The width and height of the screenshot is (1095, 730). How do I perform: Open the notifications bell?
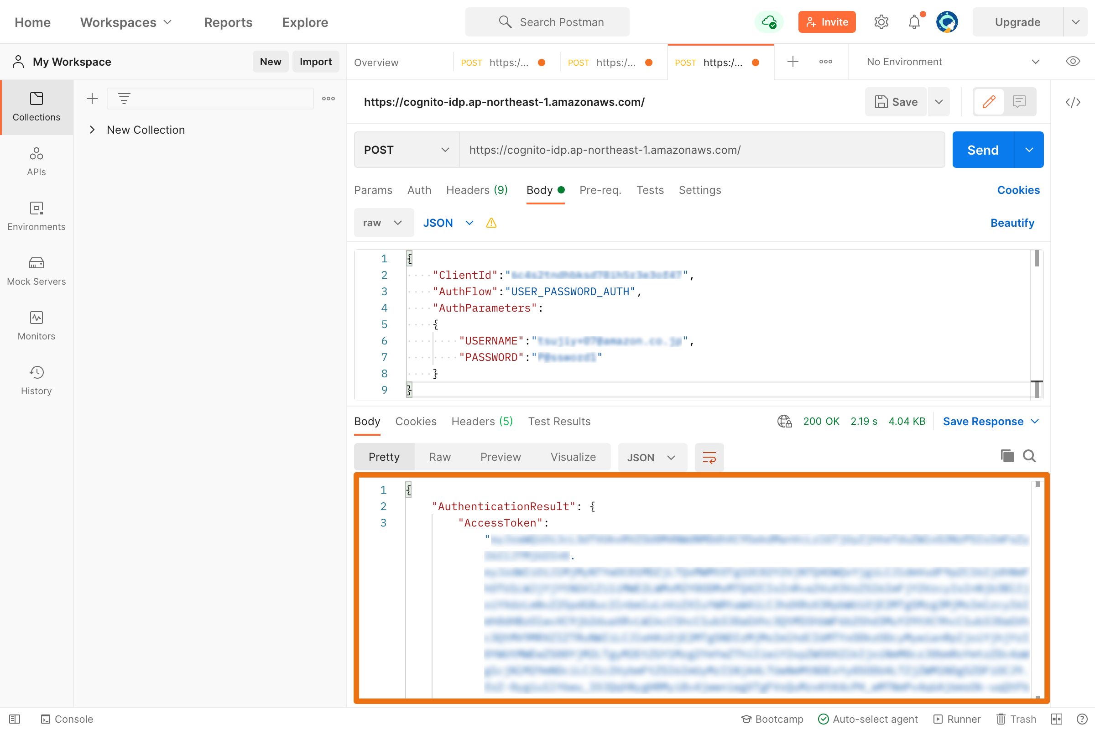click(x=914, y=22)
